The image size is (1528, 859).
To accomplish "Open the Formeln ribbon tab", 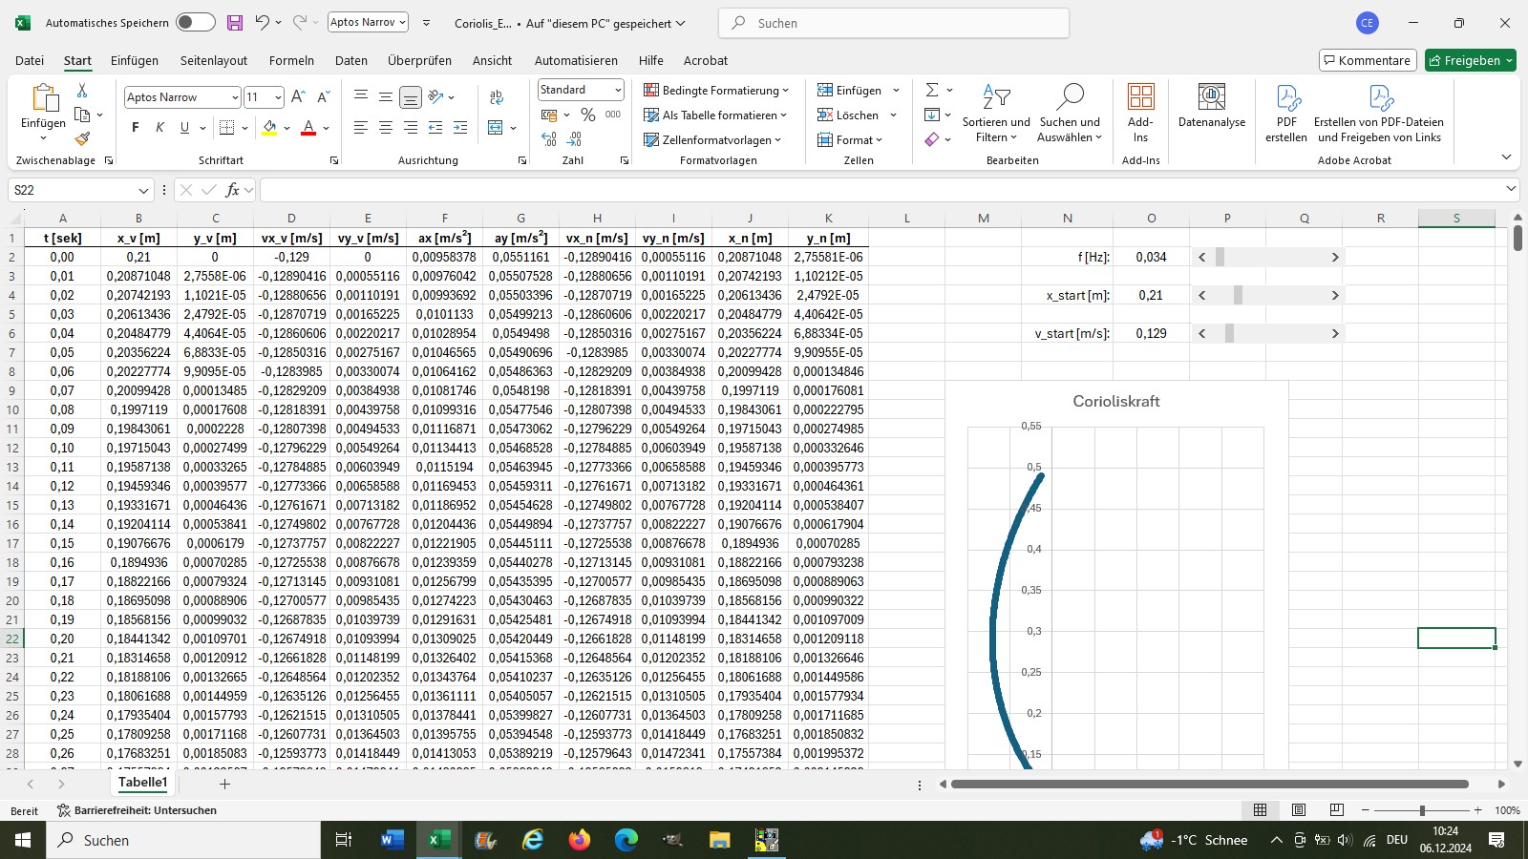I will coord(291,60).
